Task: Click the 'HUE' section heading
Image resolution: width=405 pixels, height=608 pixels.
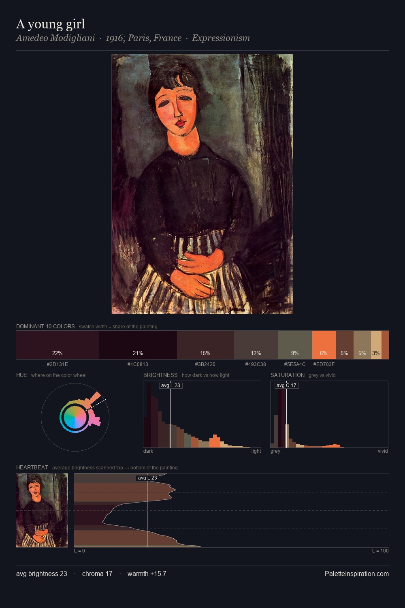Action: 21,375
